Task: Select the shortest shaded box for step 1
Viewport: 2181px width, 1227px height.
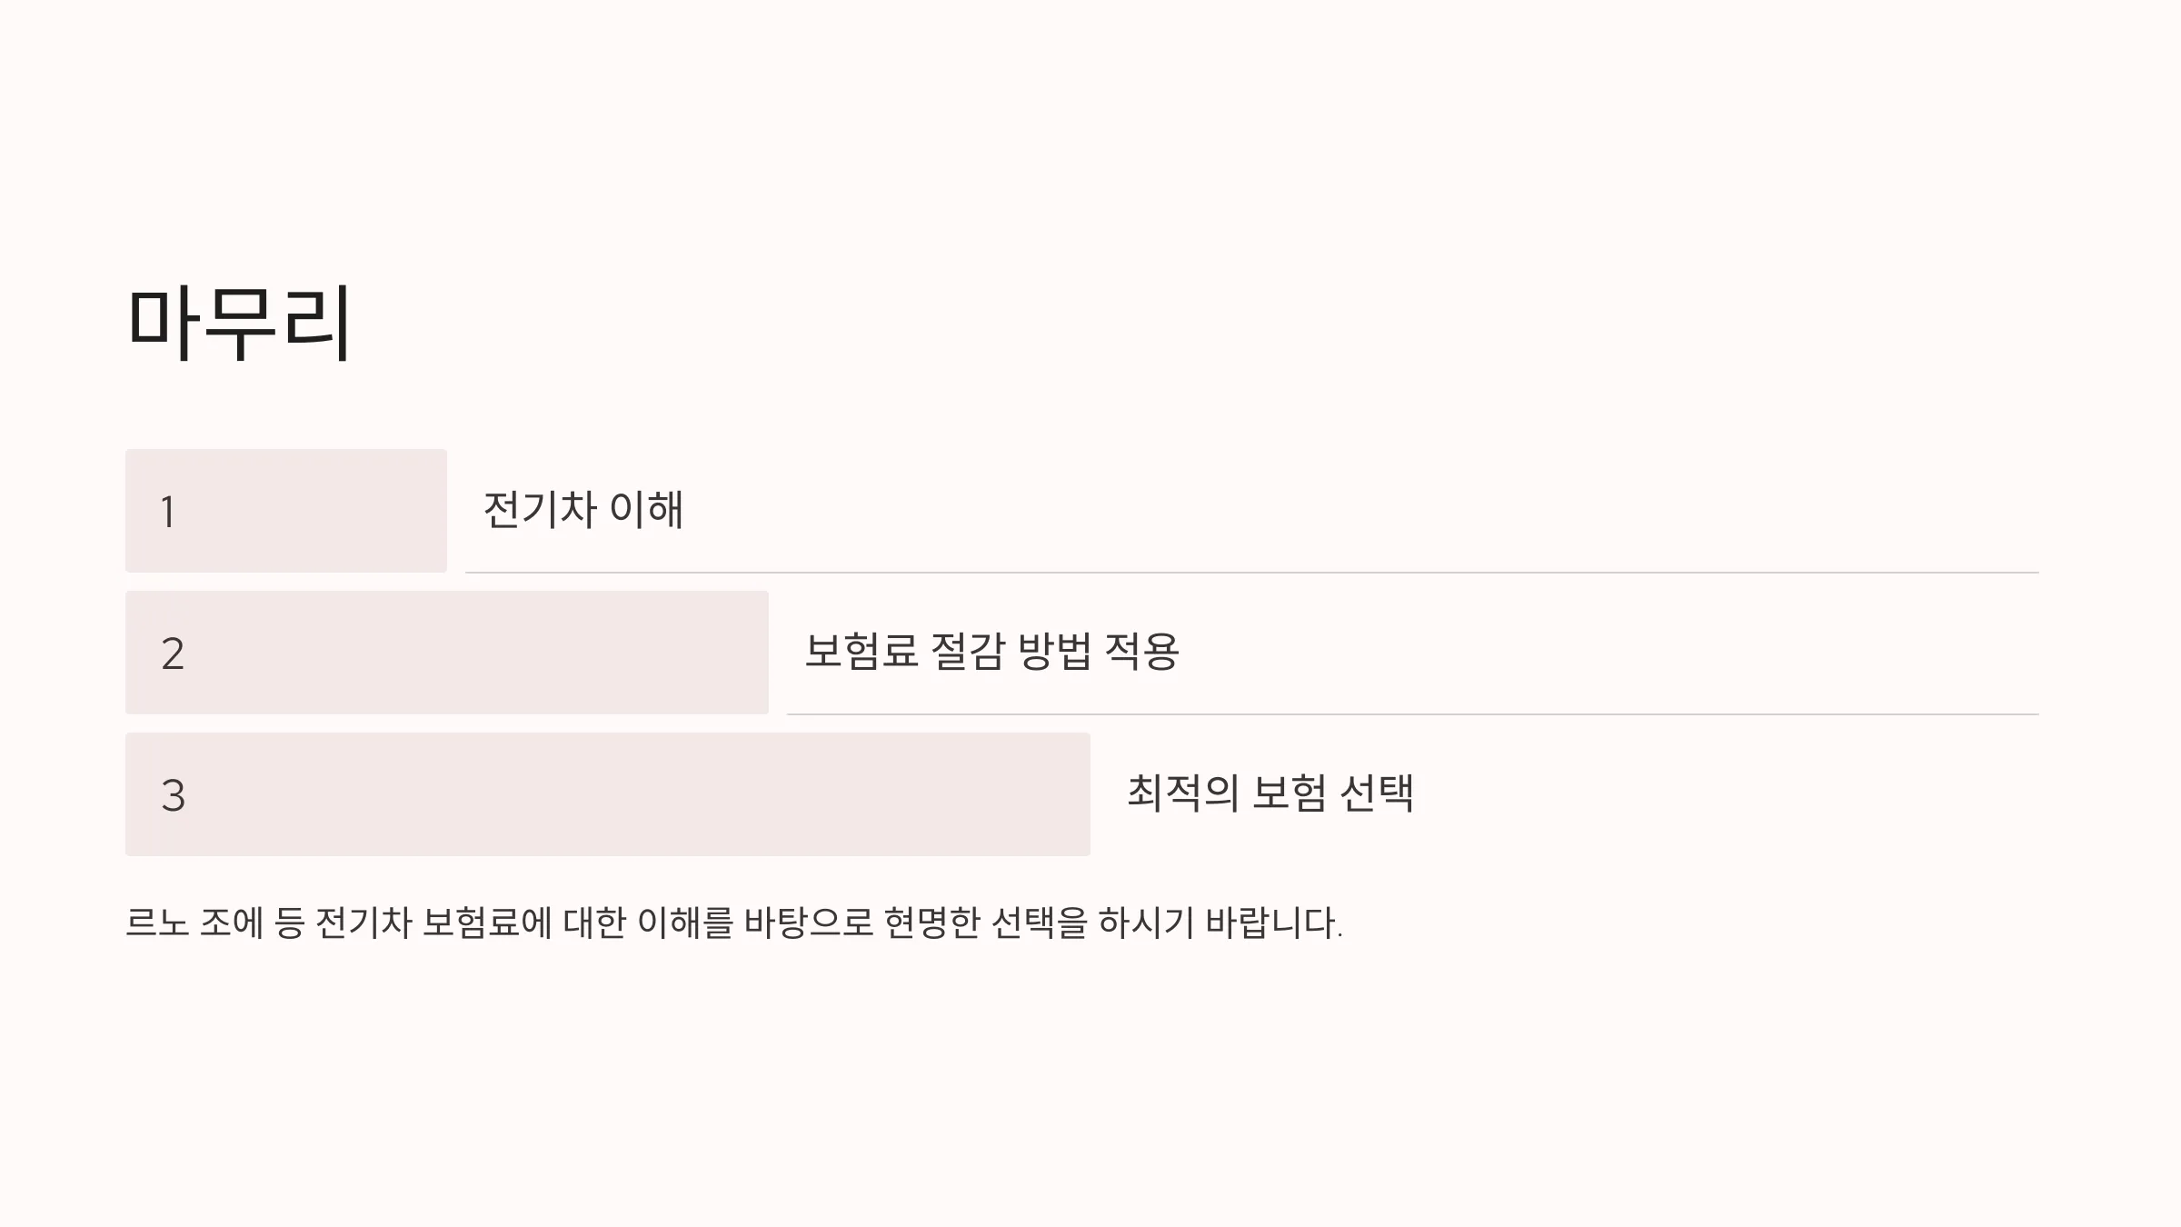Action: click(286, 511)
